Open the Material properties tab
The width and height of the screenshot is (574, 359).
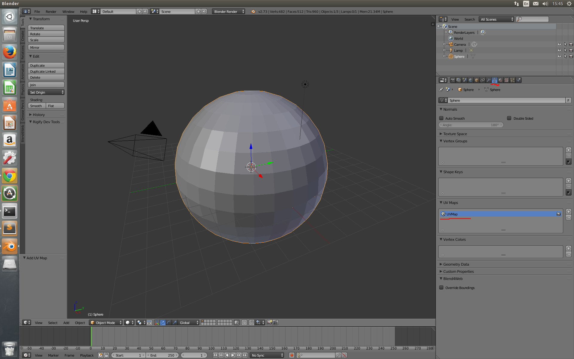click(x=500, y=80)
